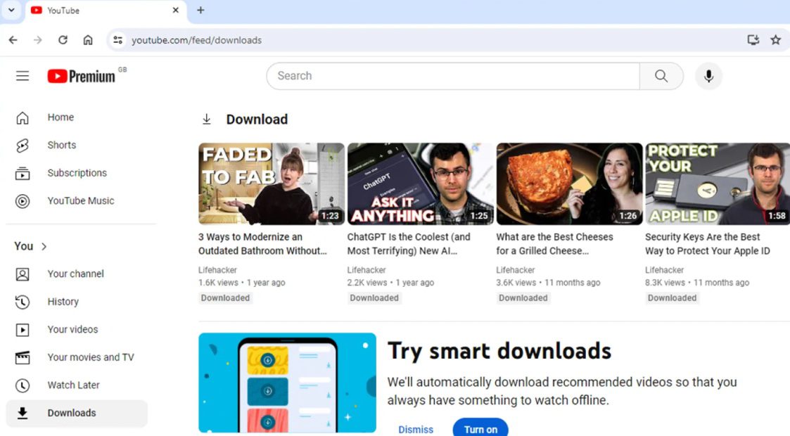790x436 pixels.
Task: Go to Shorts in sidebar
Action: 61,145
